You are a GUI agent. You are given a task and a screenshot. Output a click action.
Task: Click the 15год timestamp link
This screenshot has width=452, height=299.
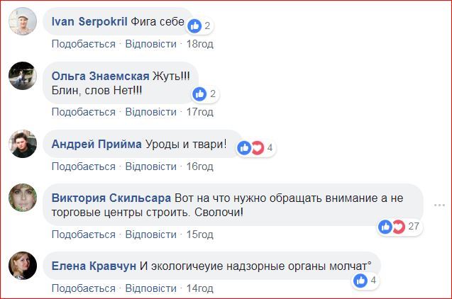click(200, 235)
